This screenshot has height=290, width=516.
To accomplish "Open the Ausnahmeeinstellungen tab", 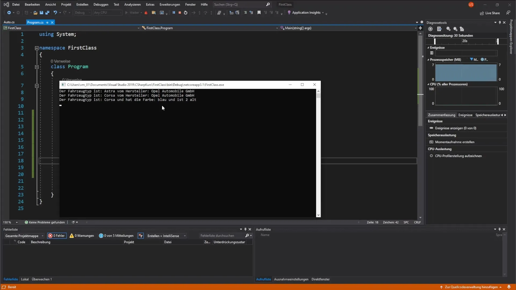I will [x=291, y=279].
